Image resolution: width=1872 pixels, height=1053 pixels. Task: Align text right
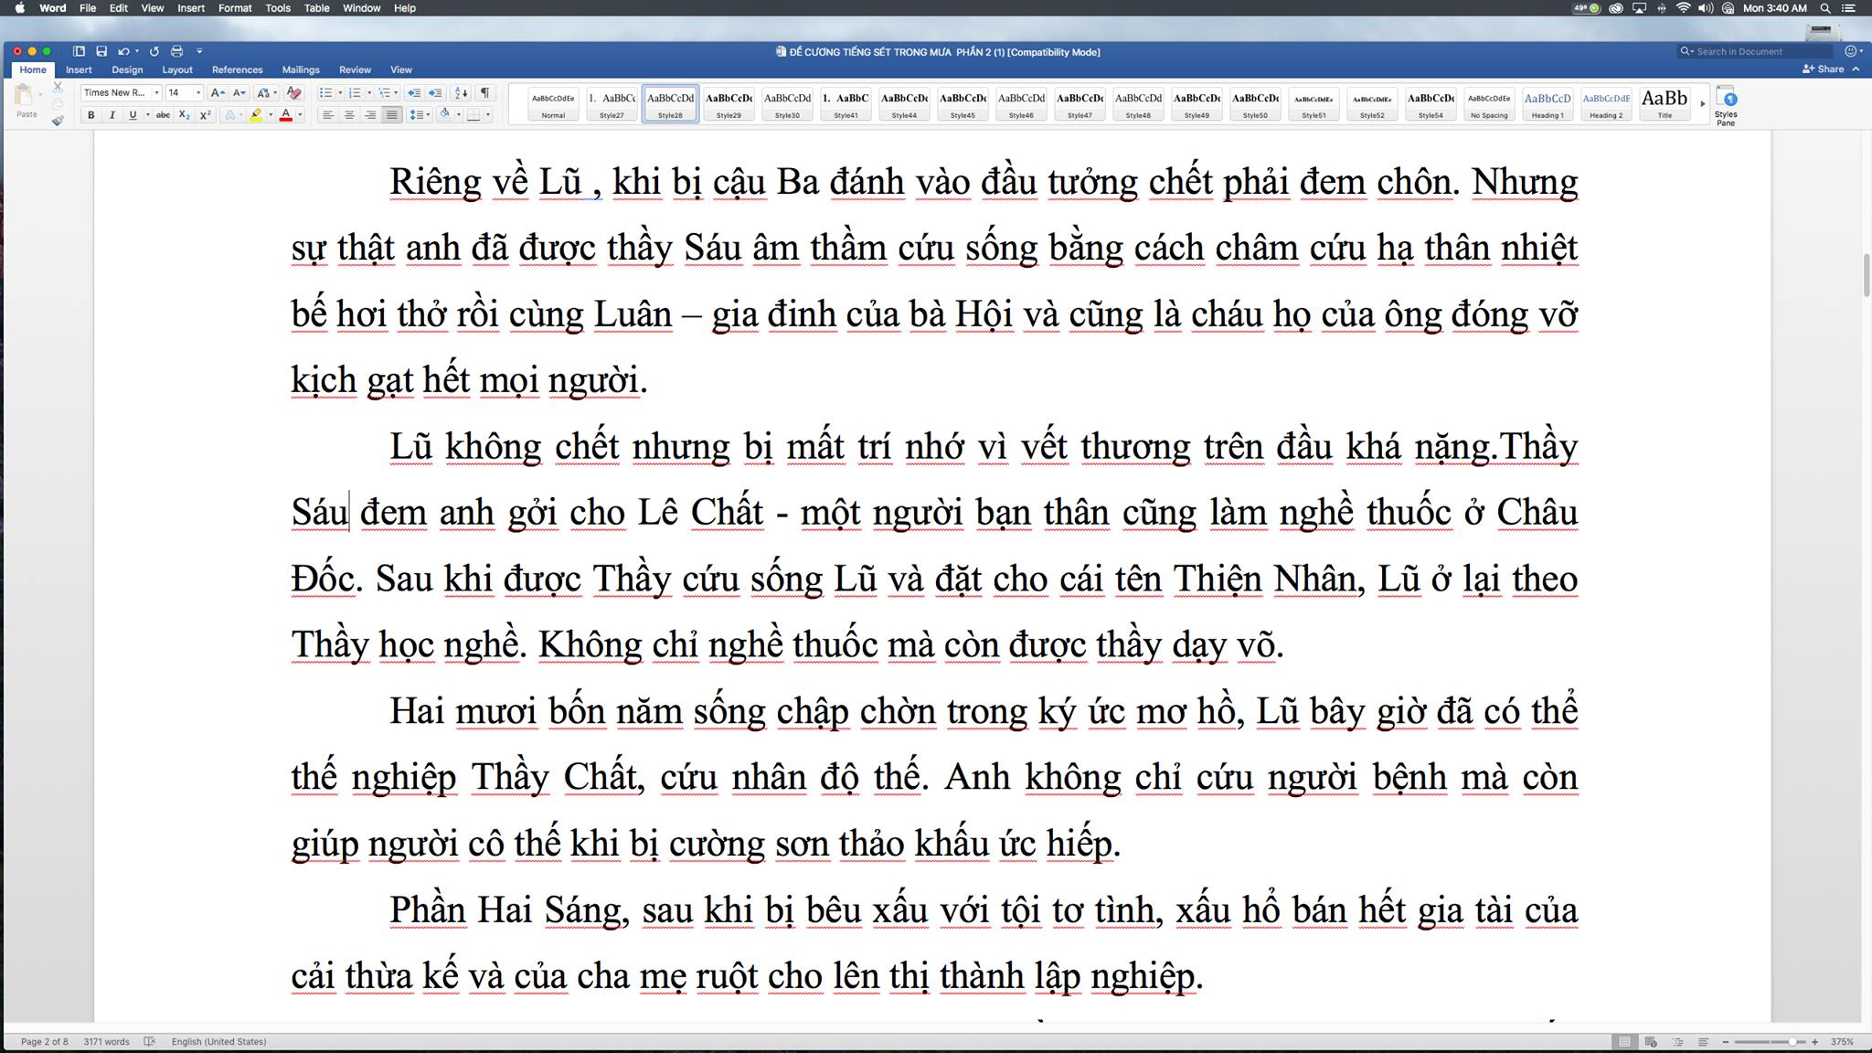[x=369, y=115]
